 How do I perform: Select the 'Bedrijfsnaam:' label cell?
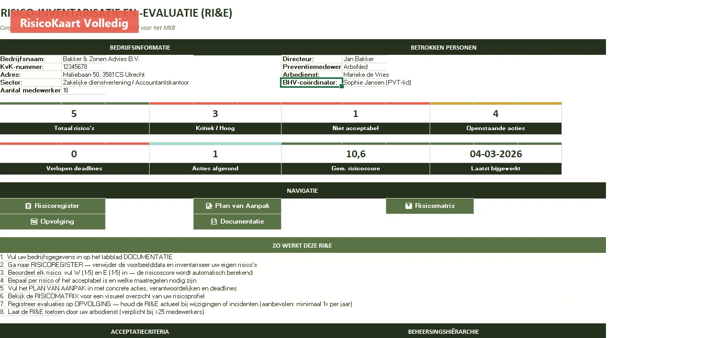[31, 59]
